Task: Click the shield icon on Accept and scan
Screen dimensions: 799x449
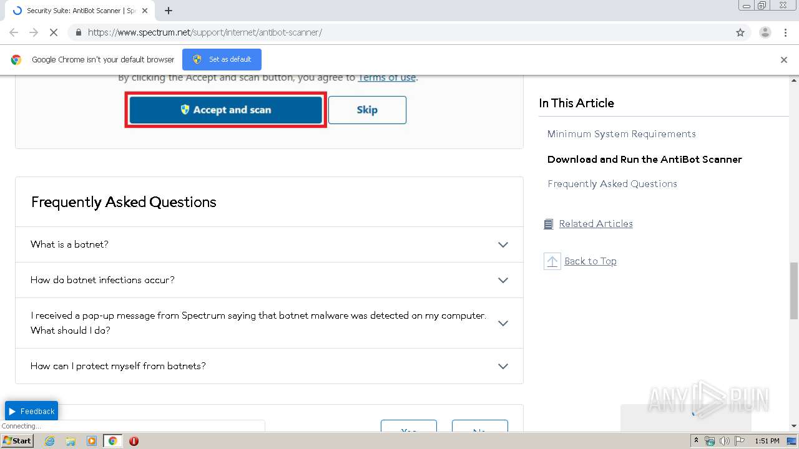Action: point(185,109)
